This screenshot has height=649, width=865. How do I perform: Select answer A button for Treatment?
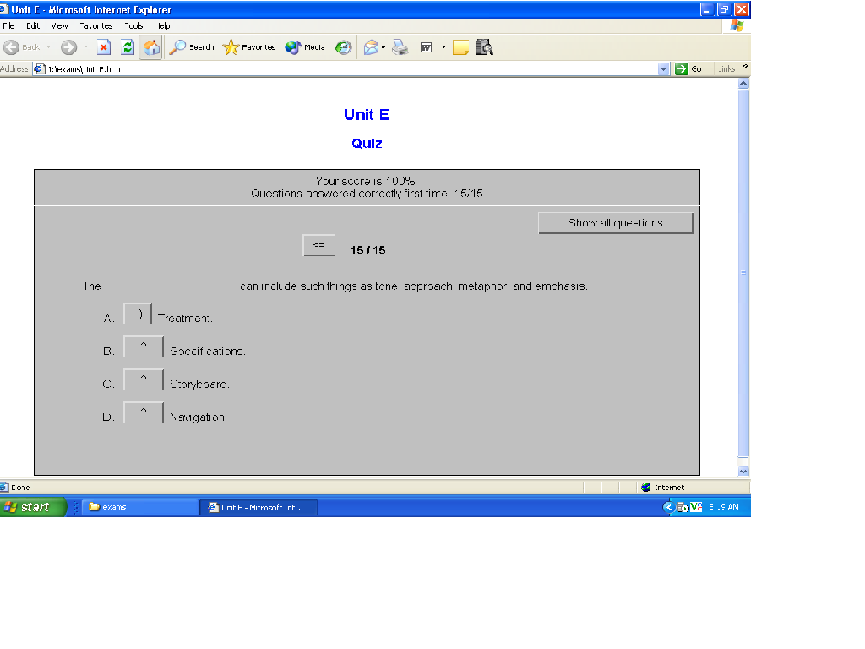coord(138,314)
